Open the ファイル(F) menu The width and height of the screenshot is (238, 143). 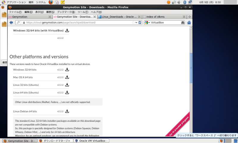(x=15, y=12)
